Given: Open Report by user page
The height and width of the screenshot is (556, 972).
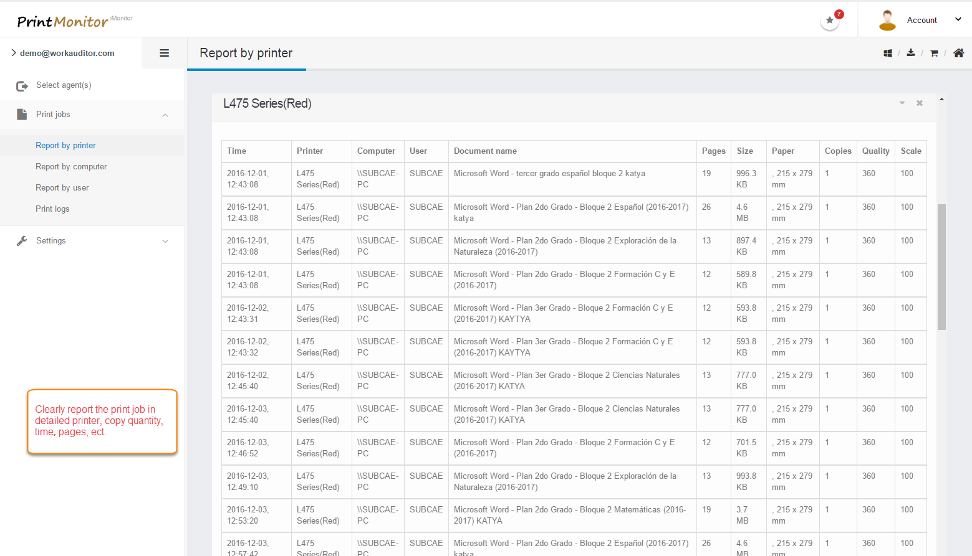Looking at the screenshot, I should [62, 188].
